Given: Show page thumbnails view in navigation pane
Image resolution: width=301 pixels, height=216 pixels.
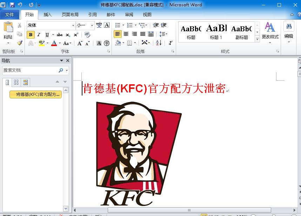Looking at the screenshot, I should coord(16,82).
